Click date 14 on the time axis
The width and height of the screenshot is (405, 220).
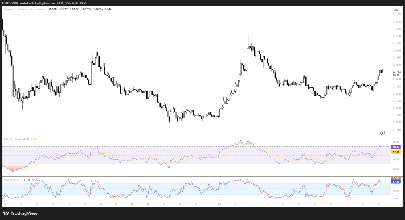[85, 204]
